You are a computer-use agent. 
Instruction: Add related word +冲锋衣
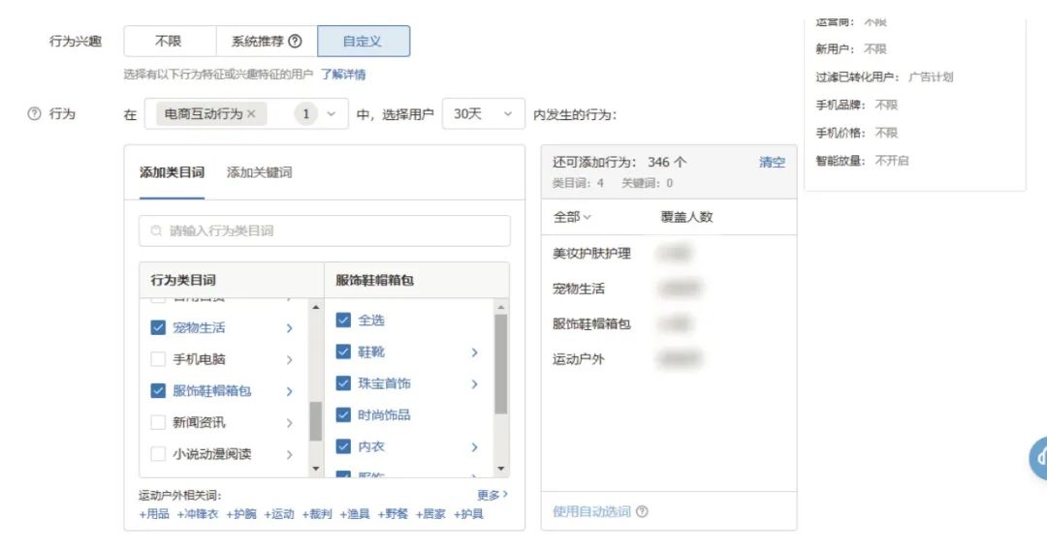point(198,514)
